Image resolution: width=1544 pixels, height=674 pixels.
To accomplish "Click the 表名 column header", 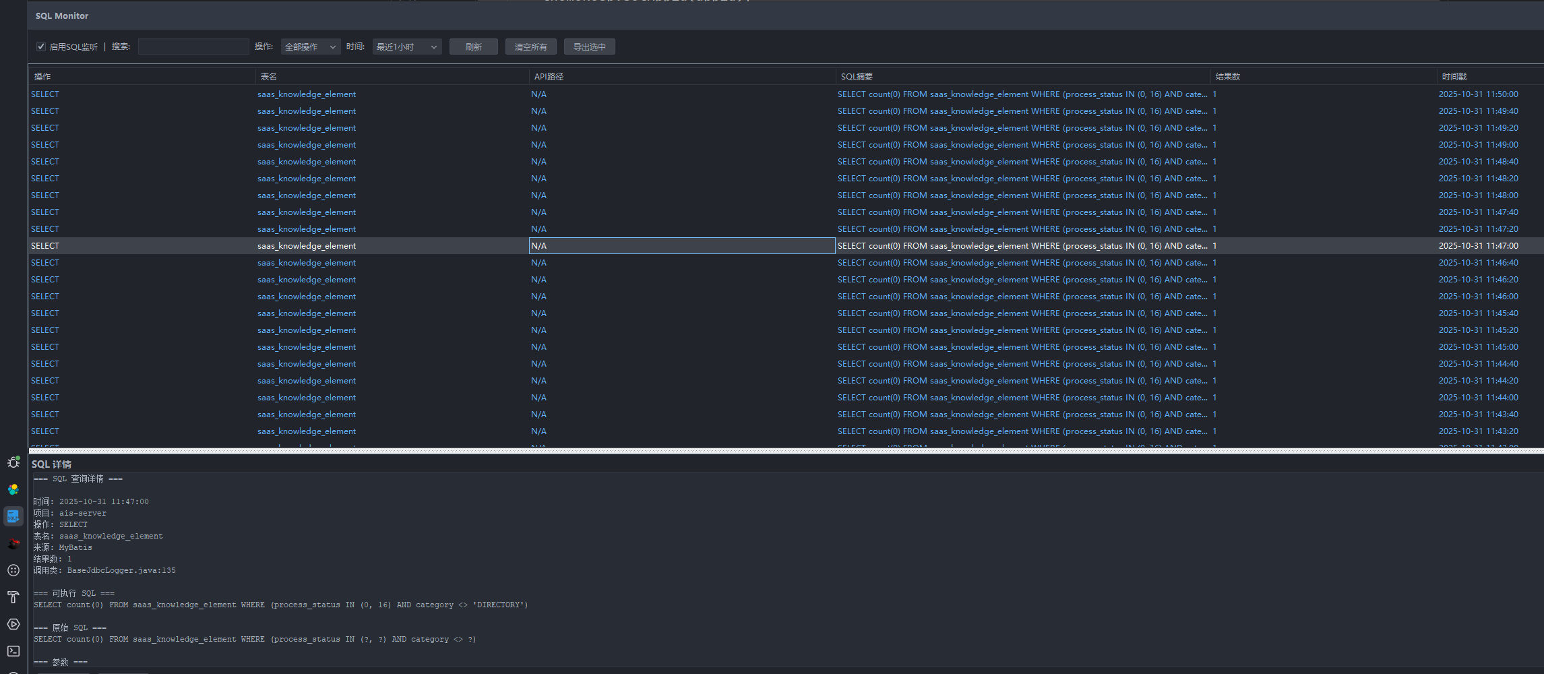I will click(268, 76).
